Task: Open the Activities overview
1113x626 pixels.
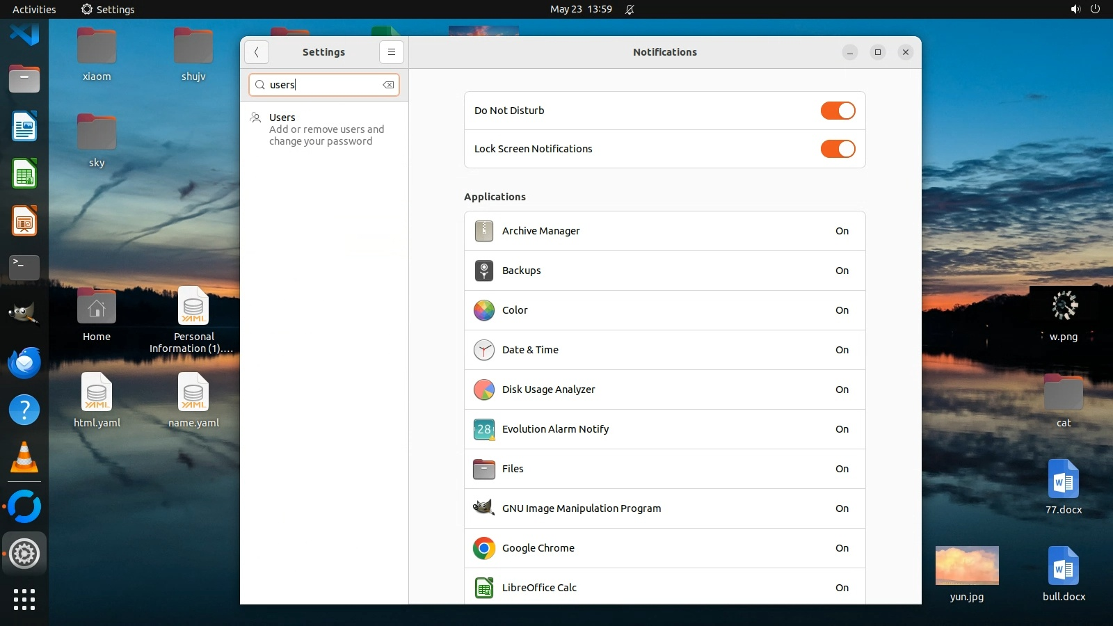Action: coord(34,9)
